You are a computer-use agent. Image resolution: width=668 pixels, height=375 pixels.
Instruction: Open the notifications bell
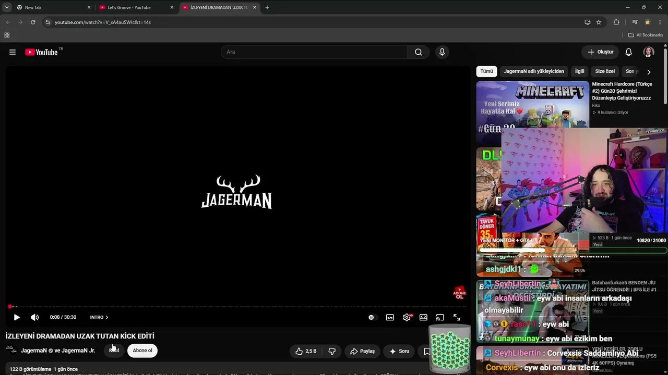click(629, 52)
